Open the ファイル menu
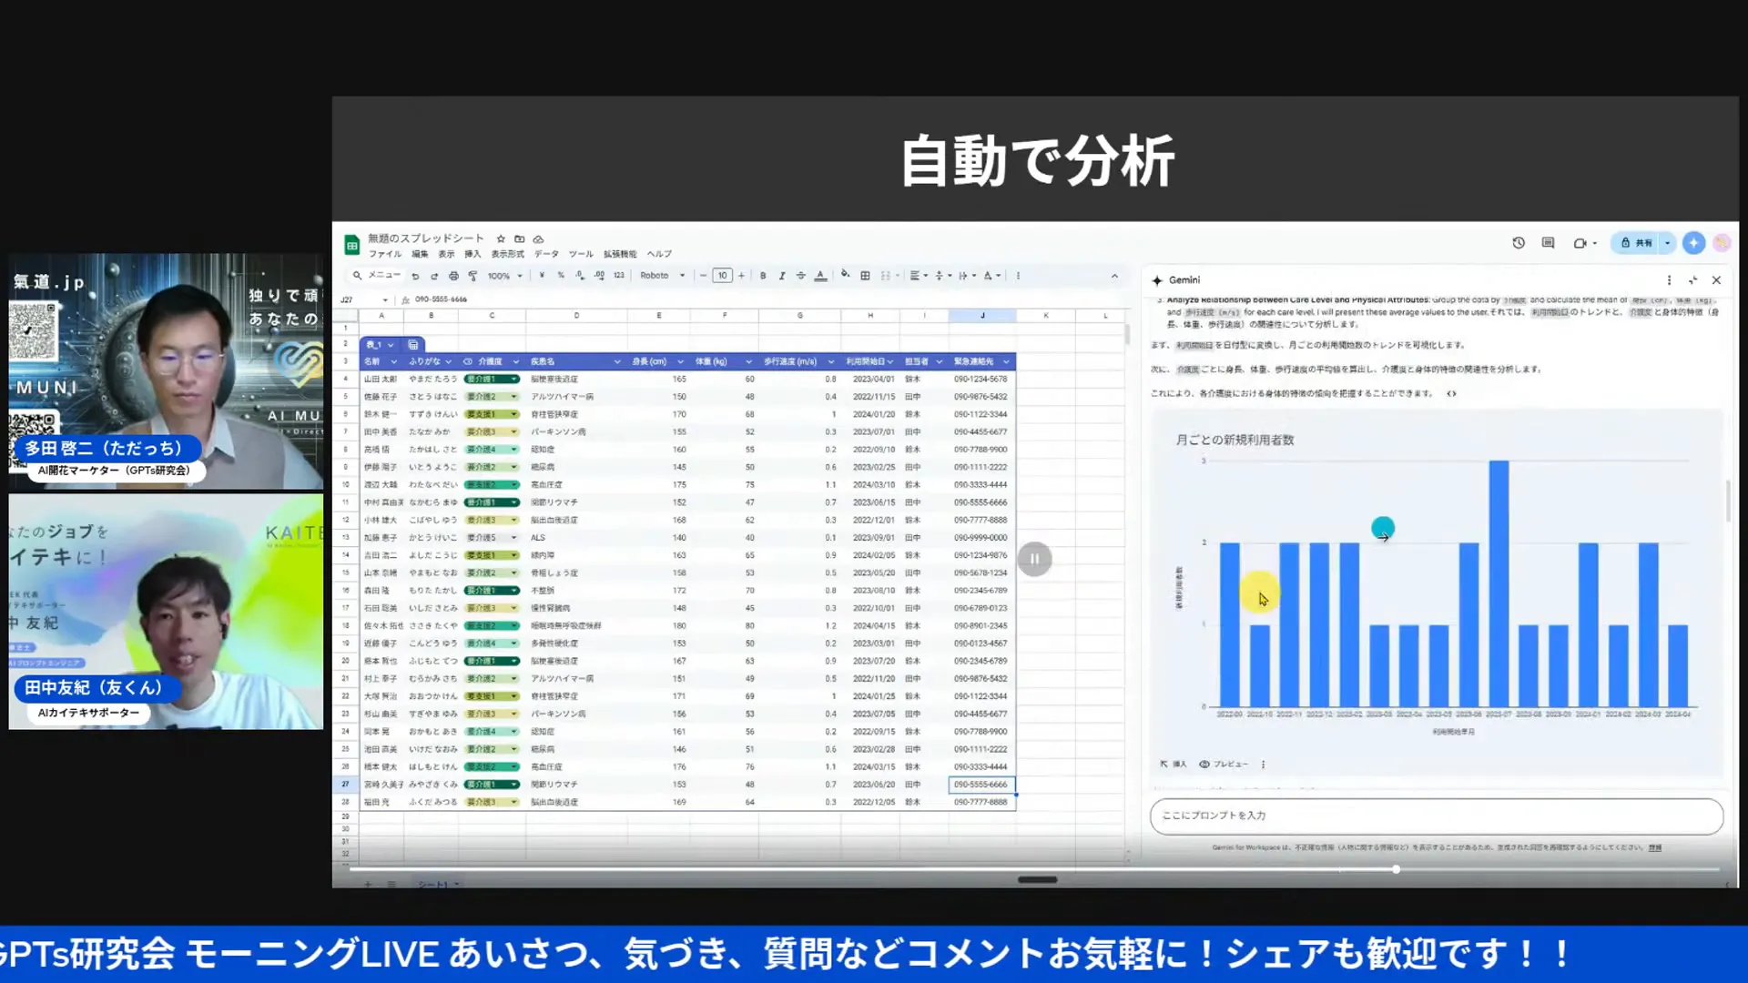1748x983 pixels. coord(384,254)
